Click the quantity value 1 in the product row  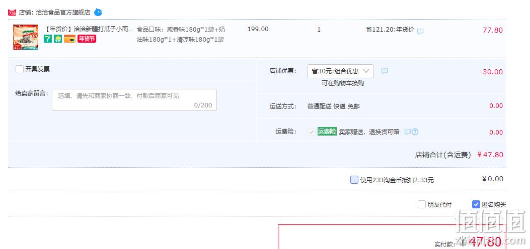pyautogui.click(x=319, y=30)
